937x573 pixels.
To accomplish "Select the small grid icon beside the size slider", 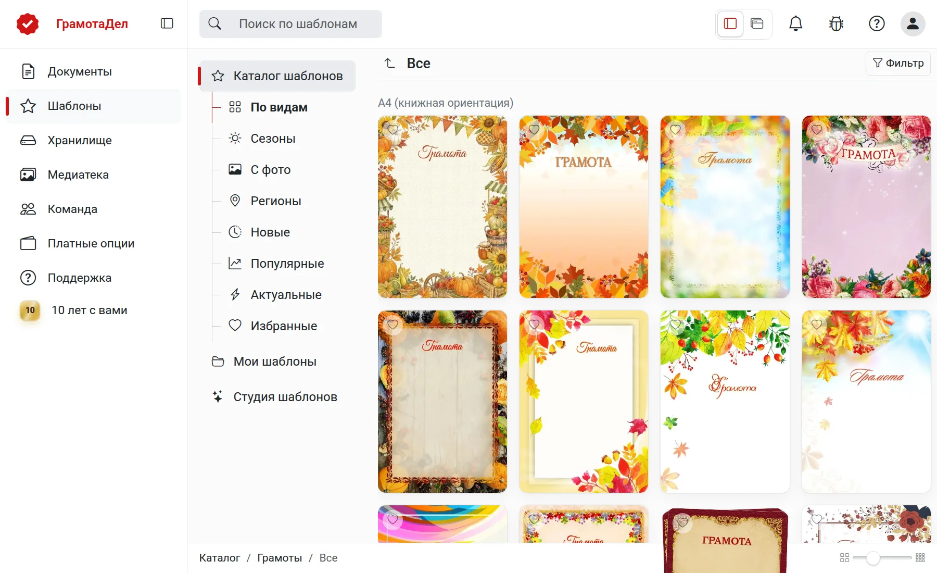I will (844, 558).
